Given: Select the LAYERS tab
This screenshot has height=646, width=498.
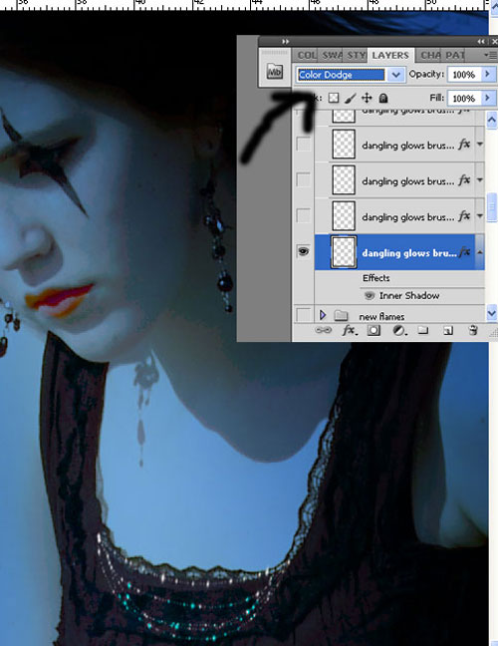Looking at the screenshot, I should (x=390, y=55).
